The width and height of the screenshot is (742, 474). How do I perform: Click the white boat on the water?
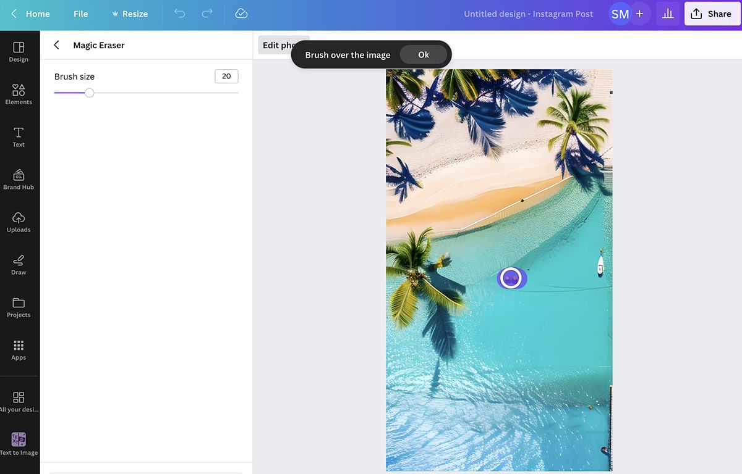[x=600, y=265]
